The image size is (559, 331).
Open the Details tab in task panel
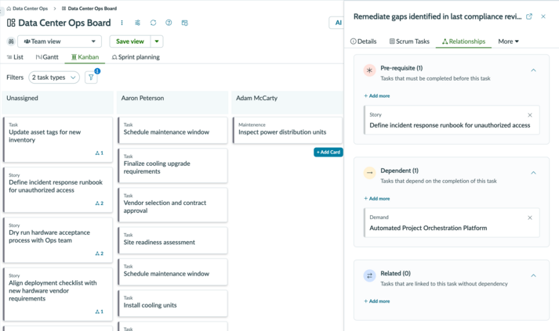[x=363, y=41]
